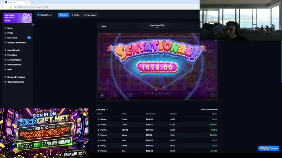This screenshot has width=282, height=158.
Task: Click the Kickgift.net CASHDROP promo banner
Action: pos(44,133)
